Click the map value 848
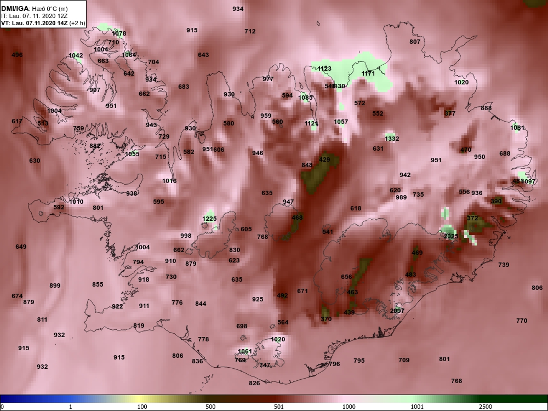Viewport: 548px width, 411px height. click(x=307, y=165)
